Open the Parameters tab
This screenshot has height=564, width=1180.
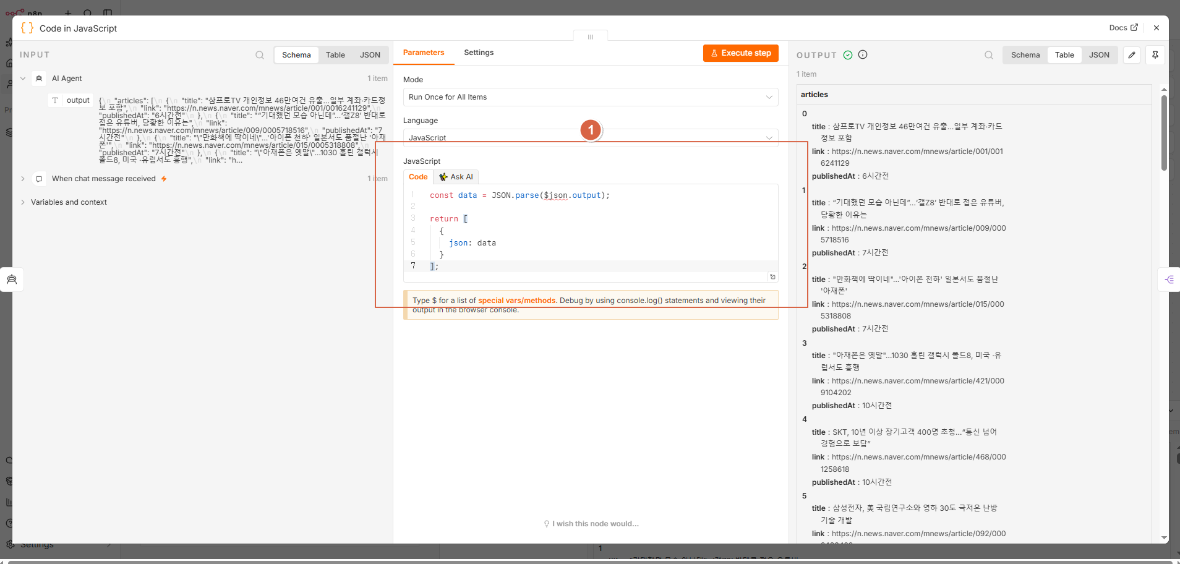pos(424,53)
